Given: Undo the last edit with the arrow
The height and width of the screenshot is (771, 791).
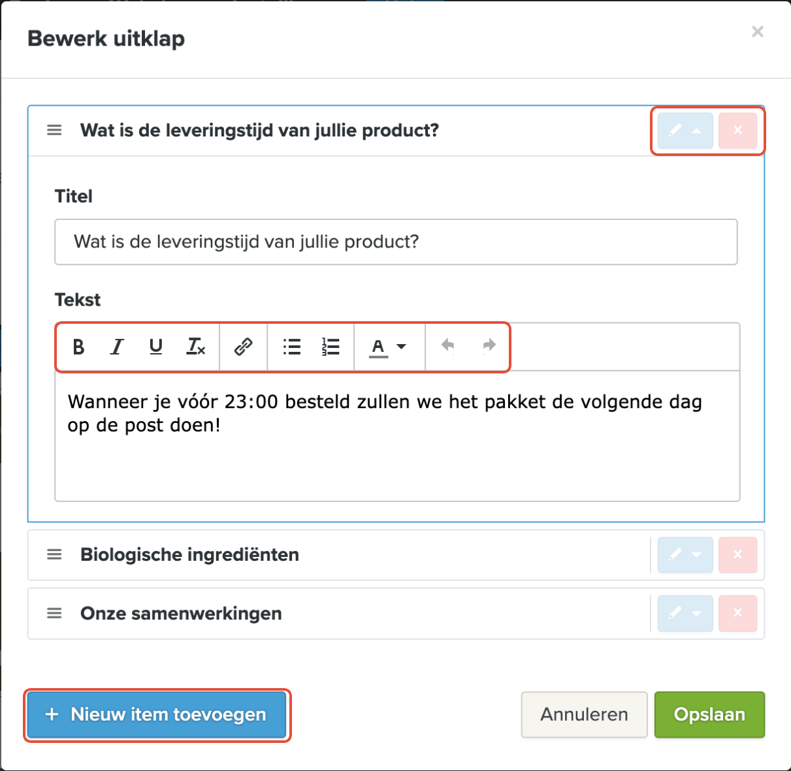Looking at the screenshot, I should [447, 345].
